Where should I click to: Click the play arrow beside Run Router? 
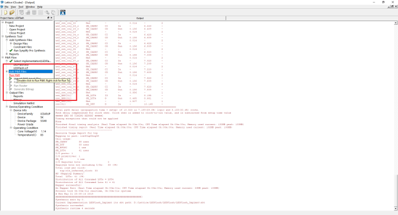point(11,85)
